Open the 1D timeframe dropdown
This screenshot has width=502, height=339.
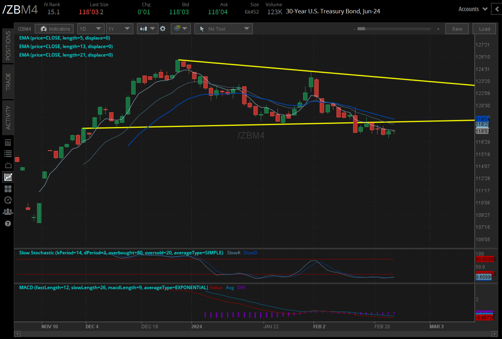pyautogui.click(x=91, y=28)
